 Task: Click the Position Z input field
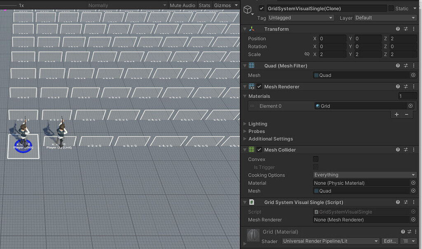click(403, 38)
